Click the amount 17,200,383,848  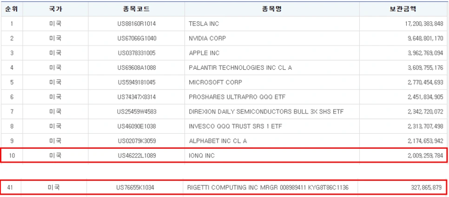coord(424,24)
